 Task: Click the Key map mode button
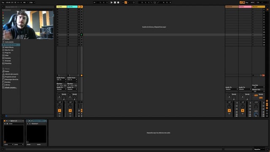247,3
